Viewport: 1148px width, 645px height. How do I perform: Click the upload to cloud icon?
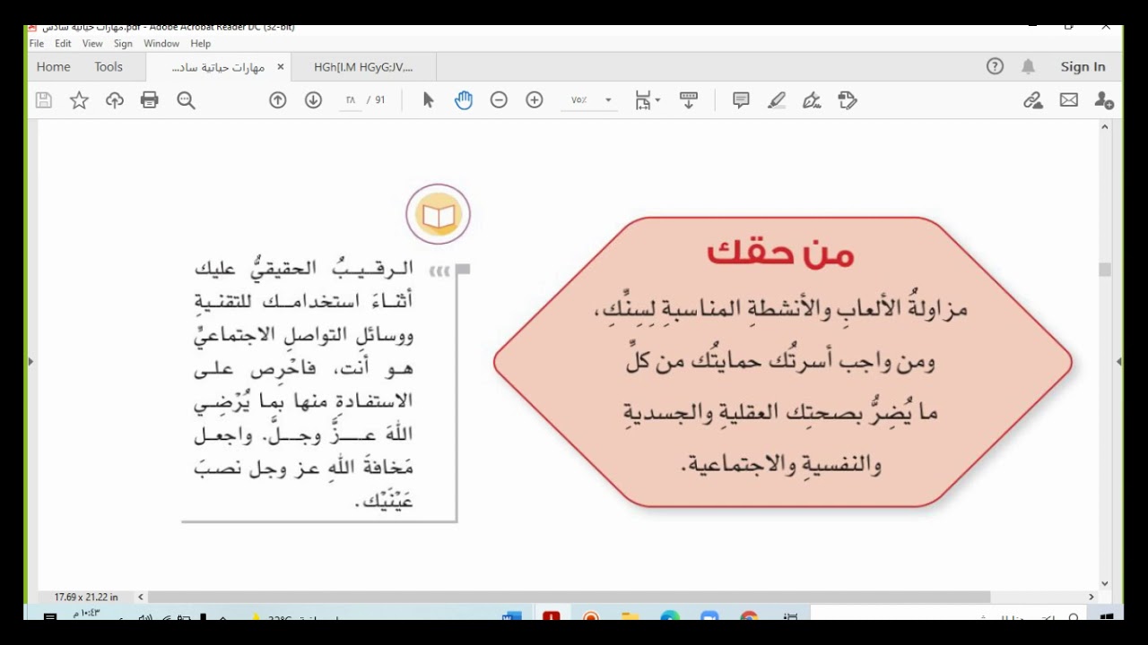[x=114, y=100]
